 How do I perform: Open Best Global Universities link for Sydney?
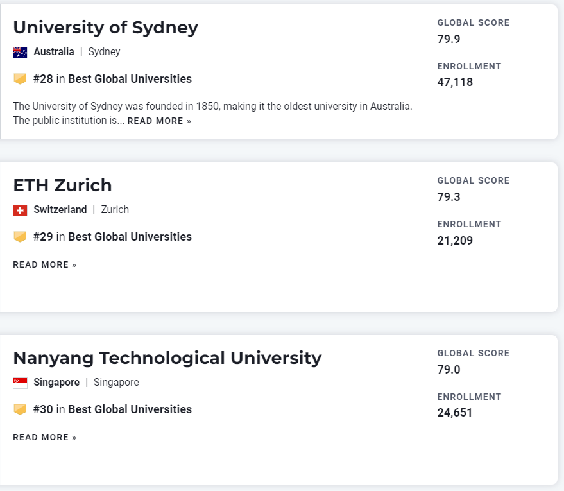(130, 79)
